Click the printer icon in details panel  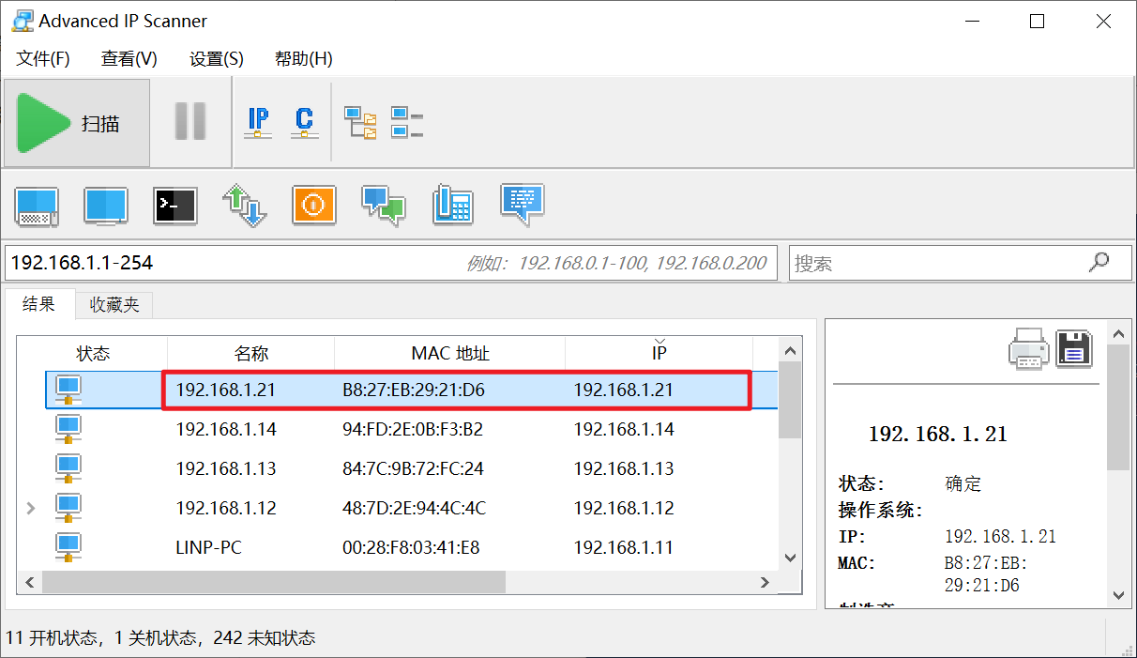click(x=1028, y=348)
